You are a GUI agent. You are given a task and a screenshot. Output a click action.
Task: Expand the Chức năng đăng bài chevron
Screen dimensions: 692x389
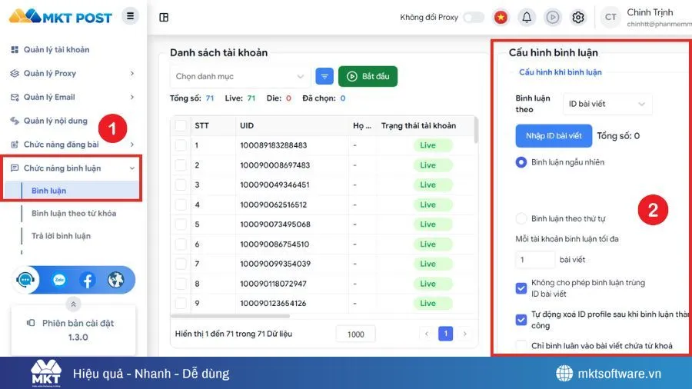132,145
